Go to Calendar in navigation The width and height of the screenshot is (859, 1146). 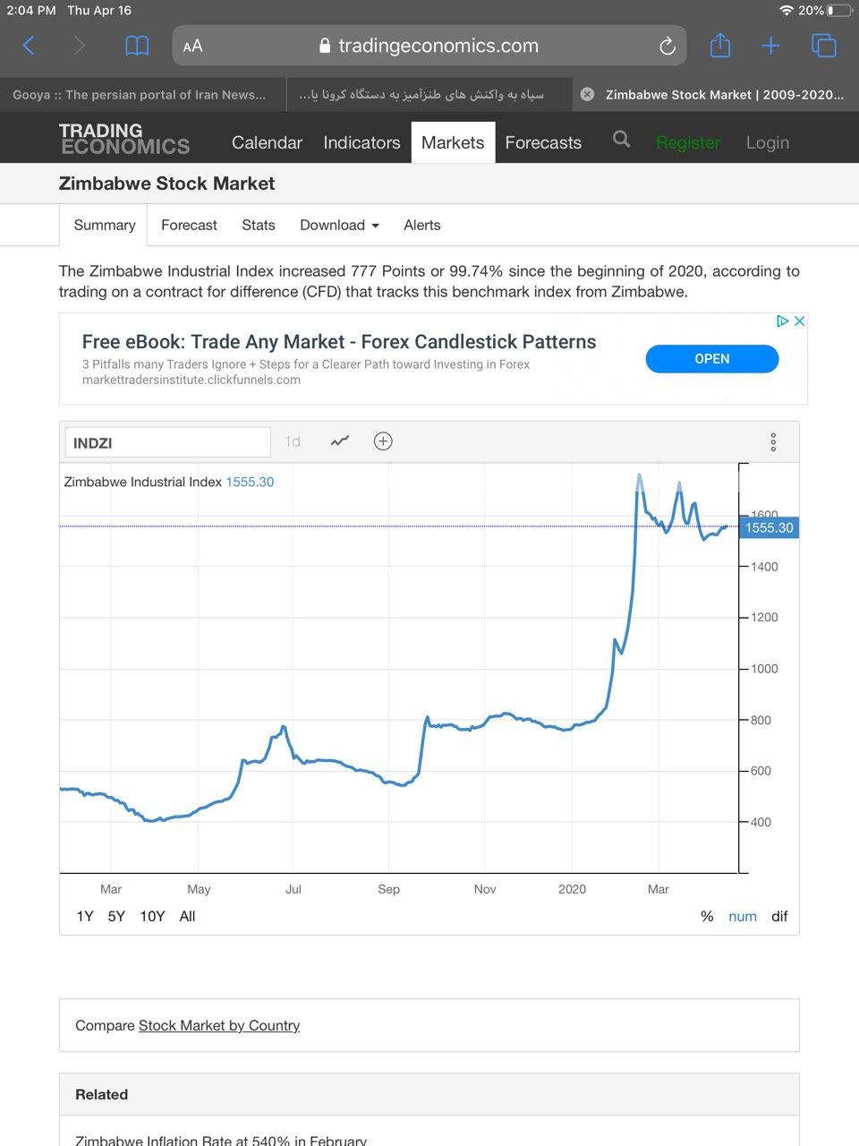(x=267, y=142)
